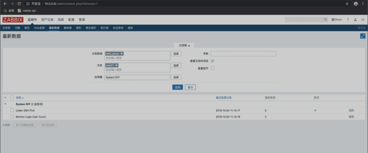Click the search magnifier icon
Screen dimensions: 368x153
coord(326,20)
